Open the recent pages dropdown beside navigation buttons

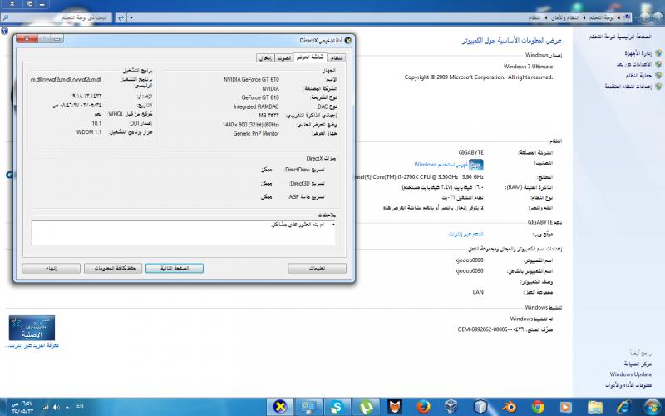tap(636, 17)
